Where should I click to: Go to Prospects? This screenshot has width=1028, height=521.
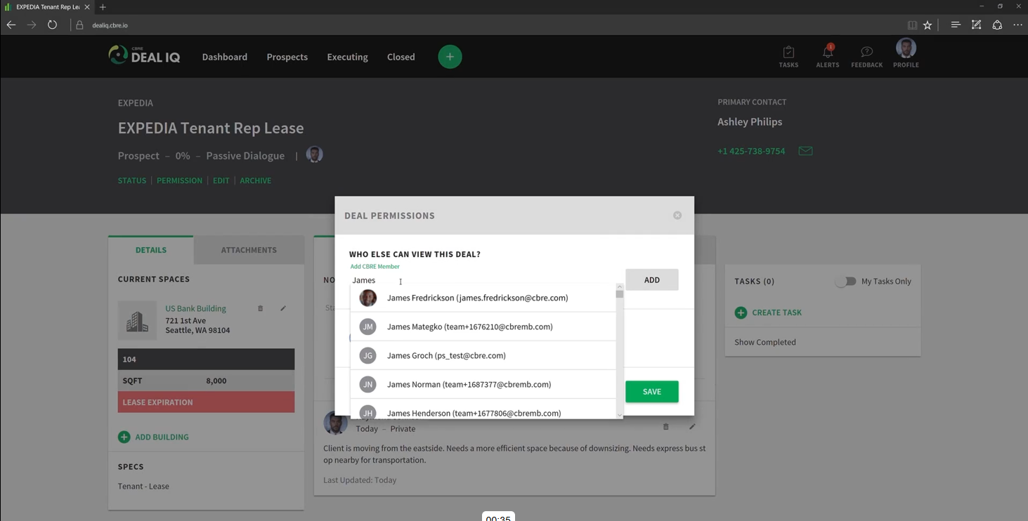(x=287, y=57)
